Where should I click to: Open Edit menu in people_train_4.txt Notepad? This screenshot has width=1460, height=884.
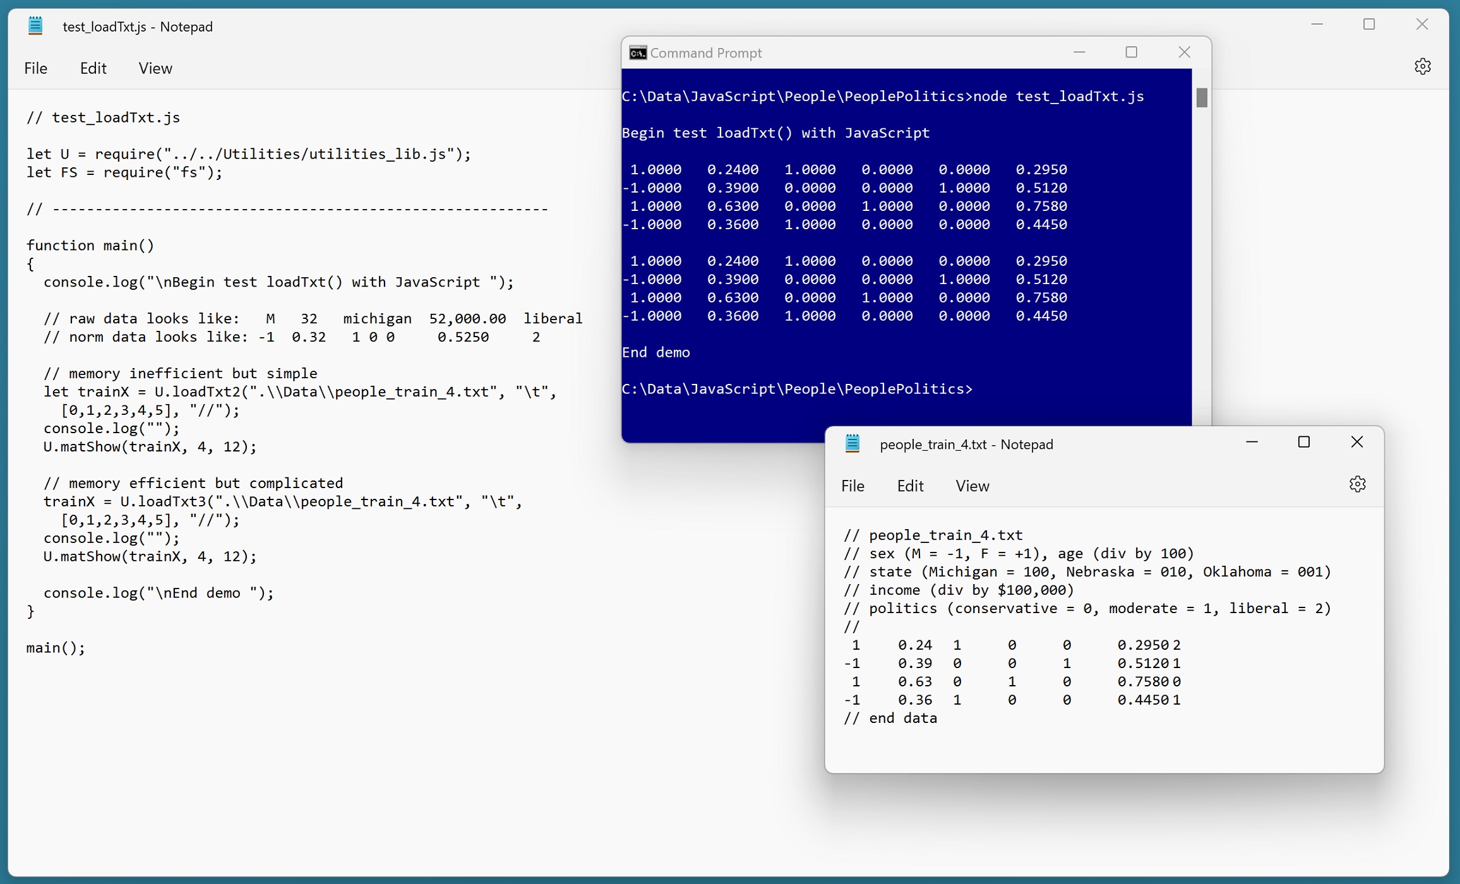click(x=910, y=486)
